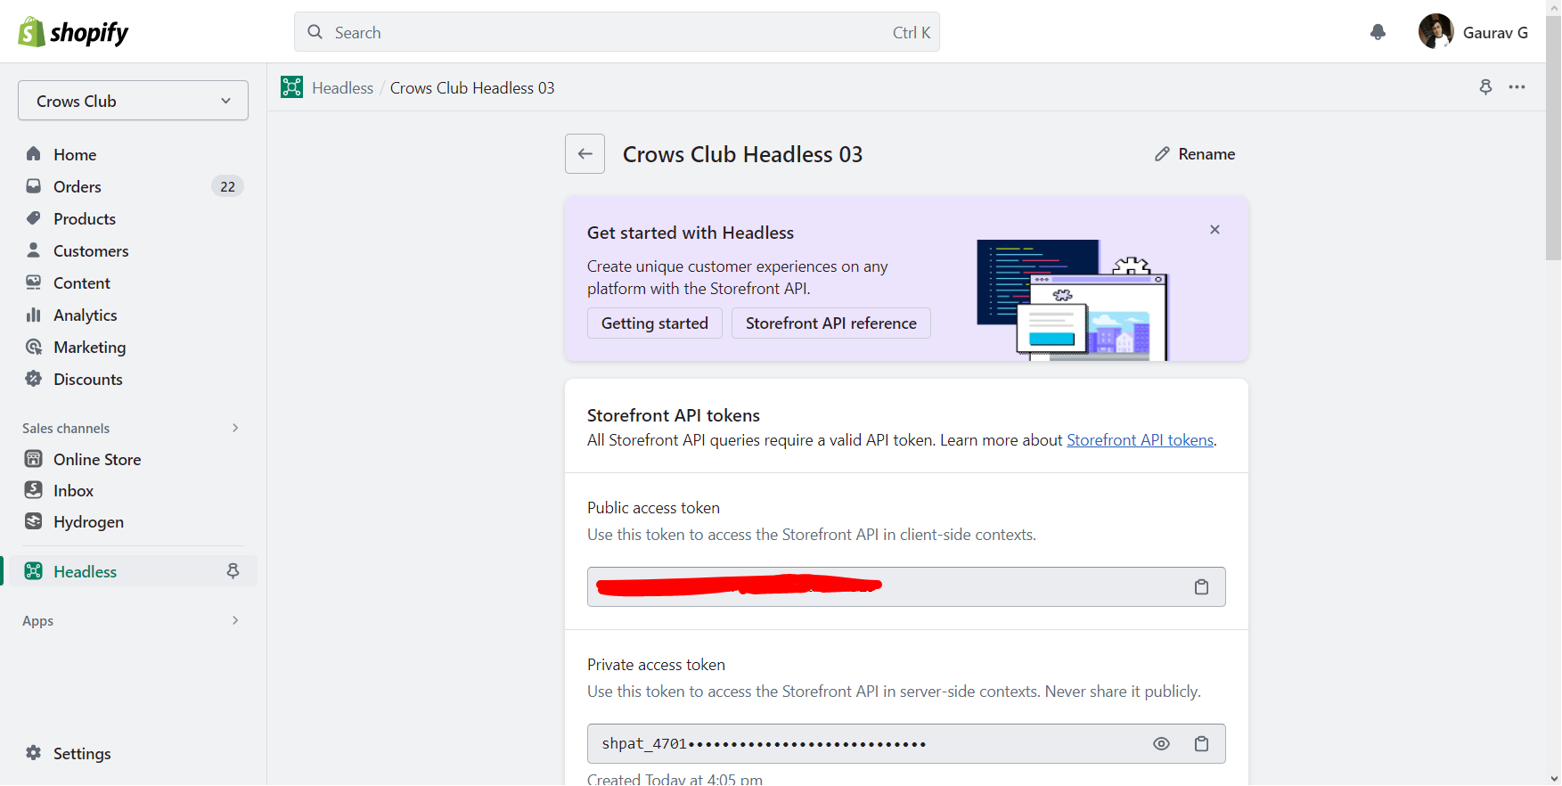Click the Analytics bar chart icon
This screenshot has height=786, width=1562.
pos(34,315)
